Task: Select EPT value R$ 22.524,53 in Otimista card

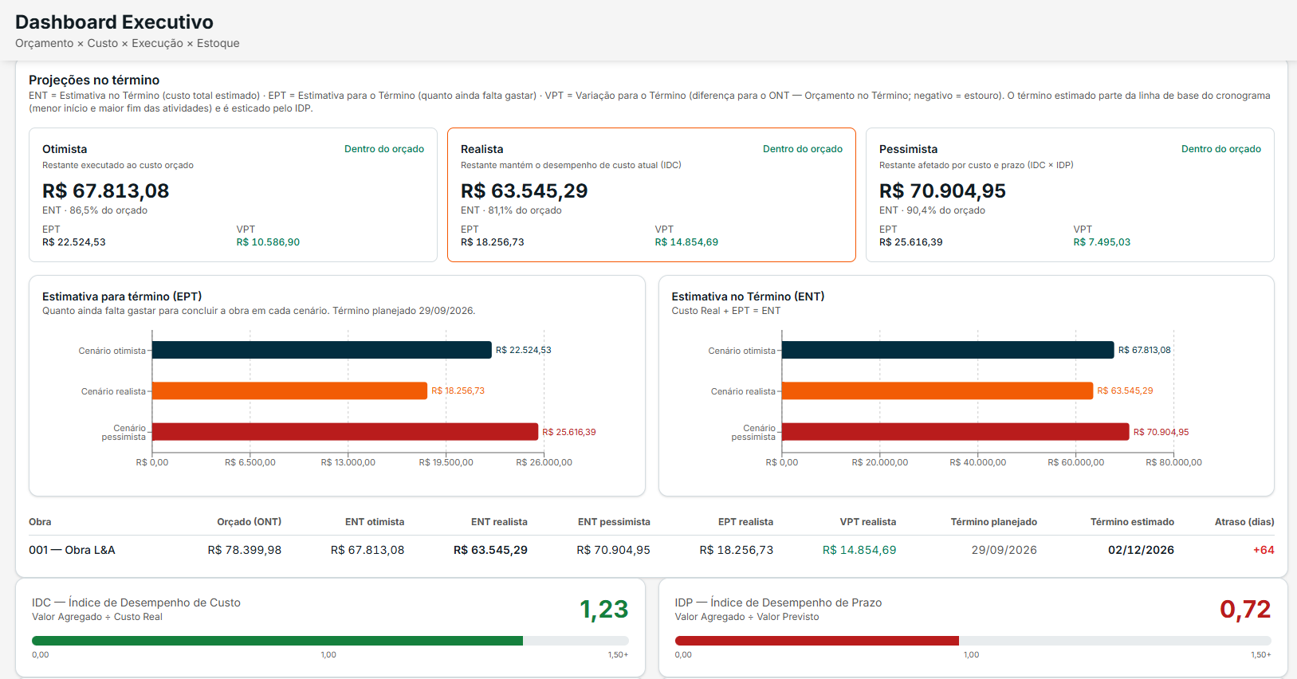Action: pos(74,242)
